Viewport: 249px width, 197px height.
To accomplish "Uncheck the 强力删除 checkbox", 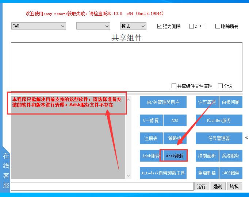I will point(160,26).
